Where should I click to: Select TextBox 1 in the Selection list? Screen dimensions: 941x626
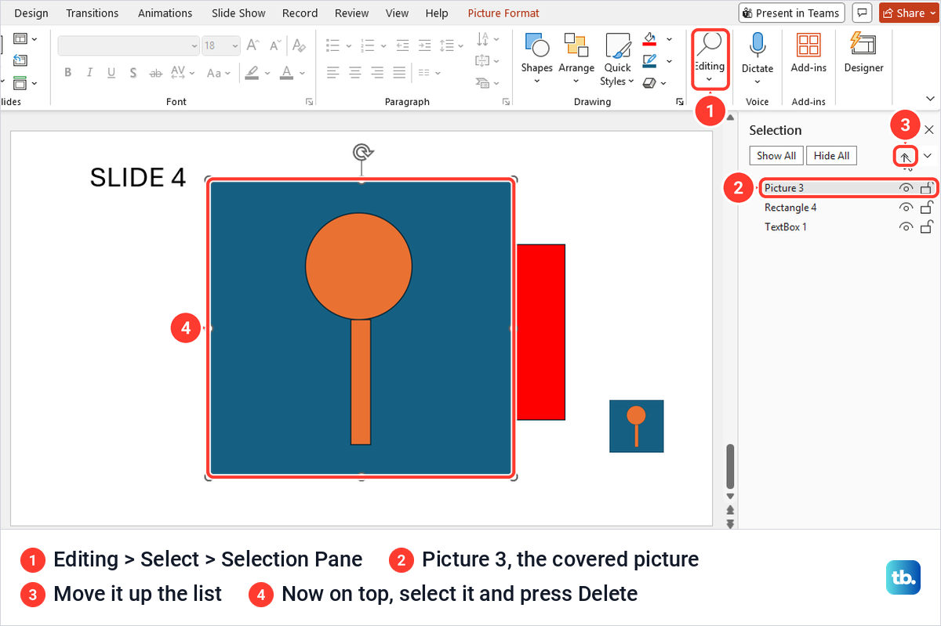pyautogui.click(x=786, y=227)
